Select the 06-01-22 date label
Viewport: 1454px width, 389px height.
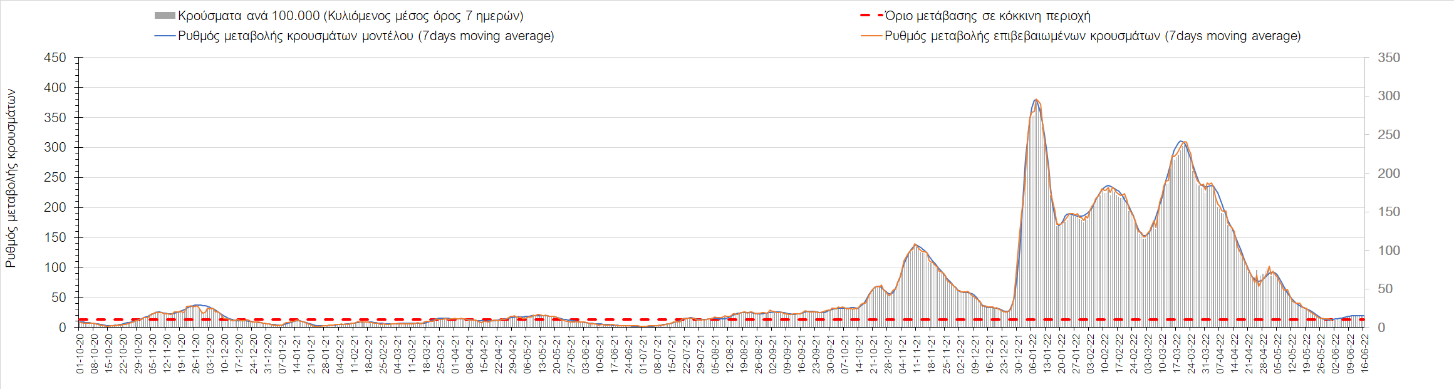click(x=1032, y=353)
